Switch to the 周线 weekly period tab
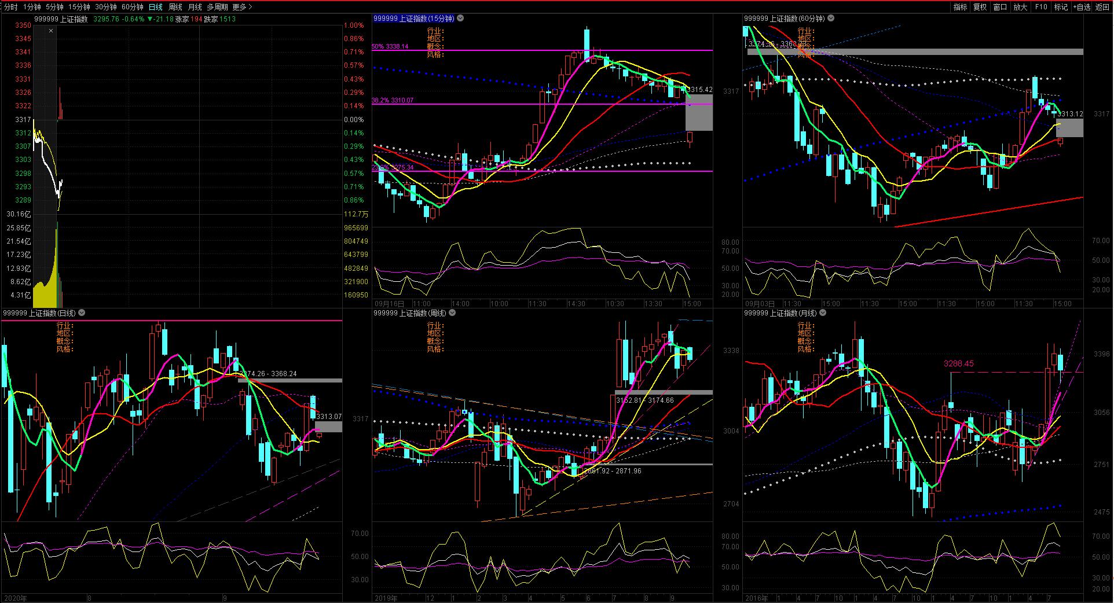Viewport: 1114px width, 603px height. click(175, 7)
